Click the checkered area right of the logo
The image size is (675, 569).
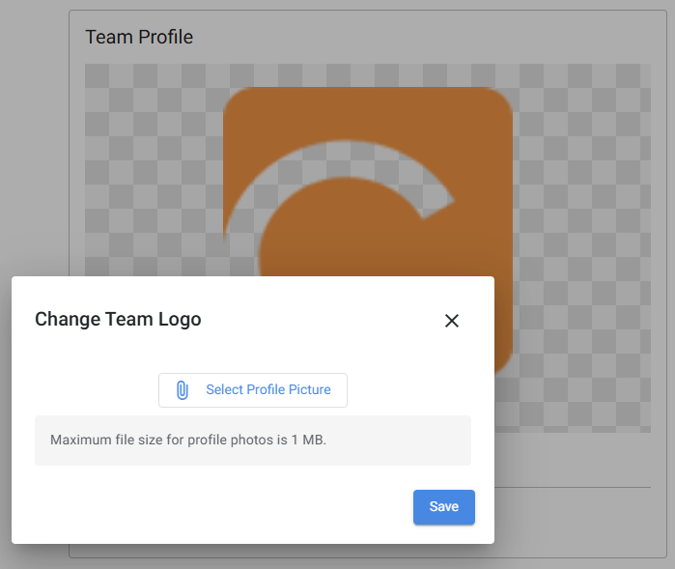(581, 248)
